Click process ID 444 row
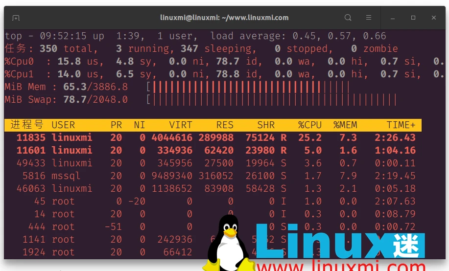Screen dimensions: 449x271 pos(213,227)
